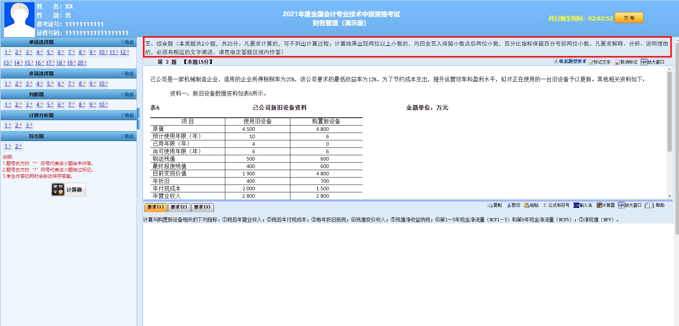Open 计算器 in the answer toolbar
Image resolution: width=679 pixels, height=326 pixels.
tap(605, 205)
